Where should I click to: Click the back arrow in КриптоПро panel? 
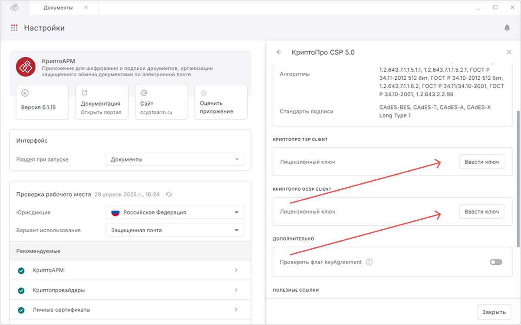279,52
